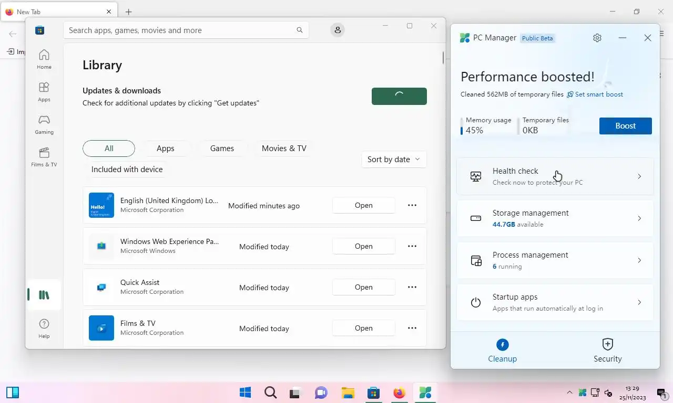Open more options for English language pack
This screenshot has width=673, height=403.
tap(412, 205)
